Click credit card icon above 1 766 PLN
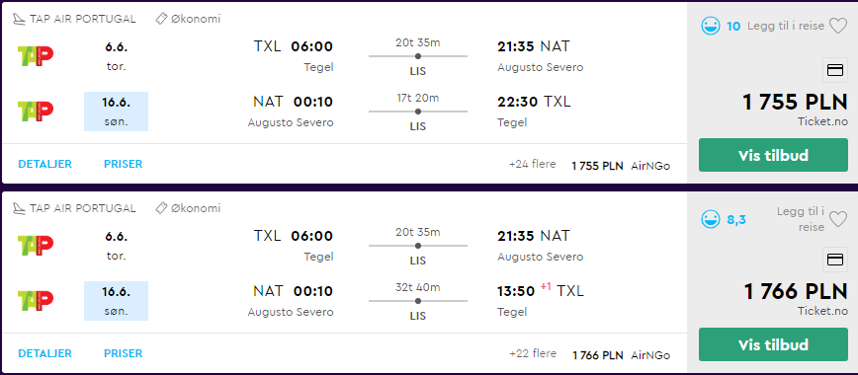 [835, 260]
